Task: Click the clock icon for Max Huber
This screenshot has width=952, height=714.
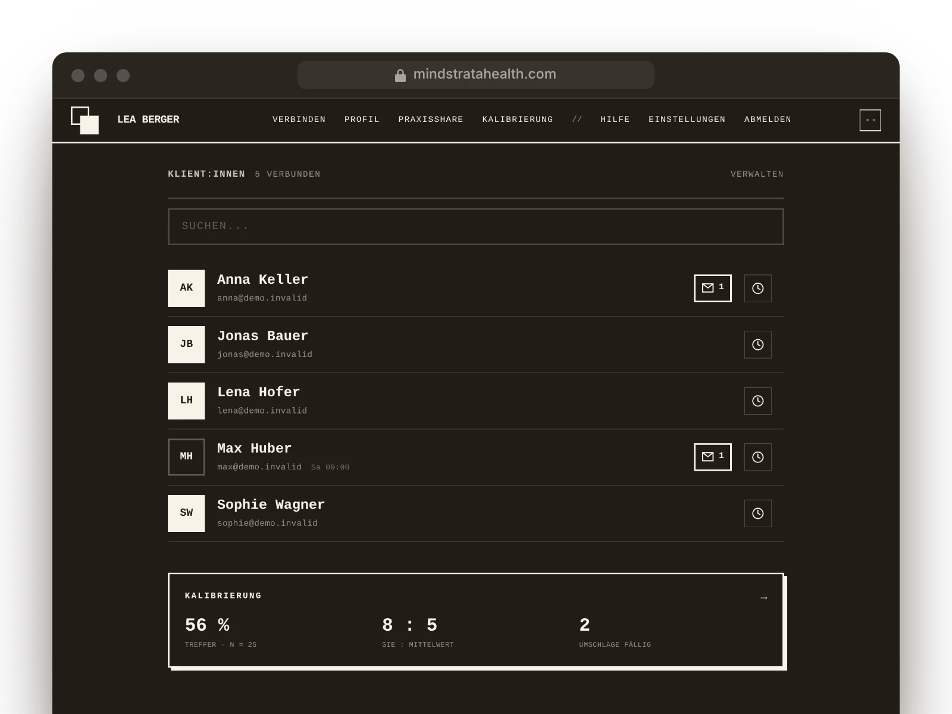Action: click(757, 457)
